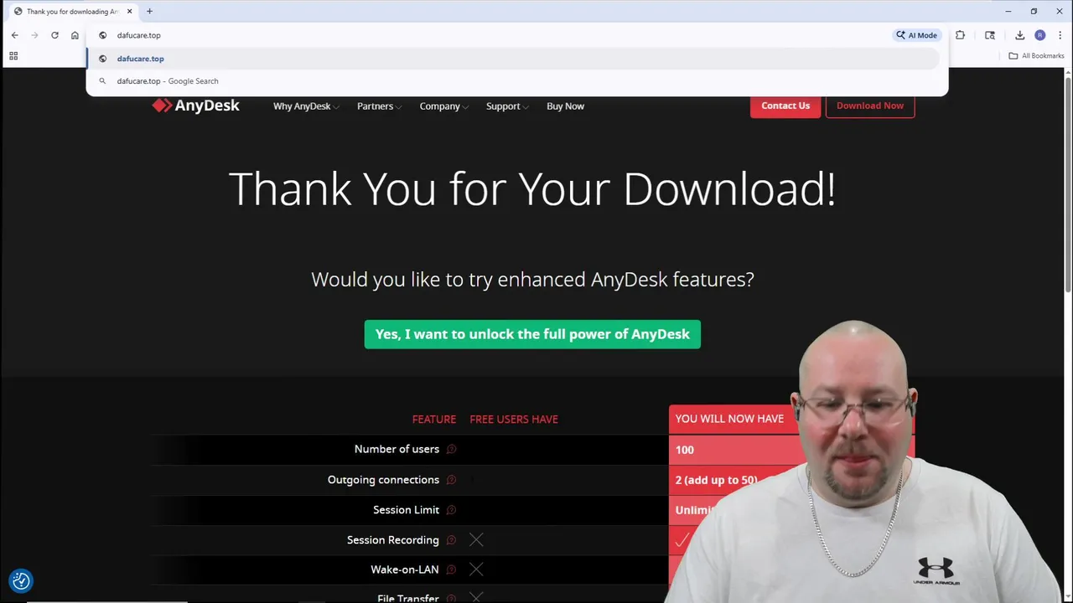Open a new browser tab
This screenshot has width=1073, height=603.
[149, 11]
